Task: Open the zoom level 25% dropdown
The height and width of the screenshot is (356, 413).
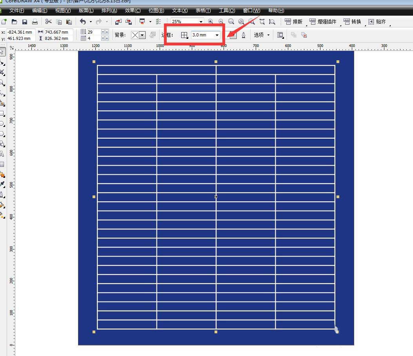Action: [201, 21]
